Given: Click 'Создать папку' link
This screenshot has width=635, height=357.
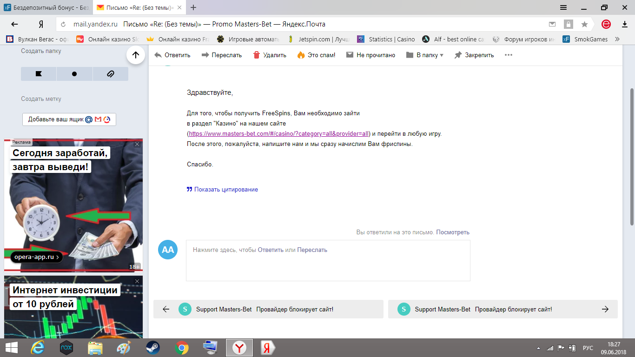Looking at the screenshot, I should click(x=41, y=51).
